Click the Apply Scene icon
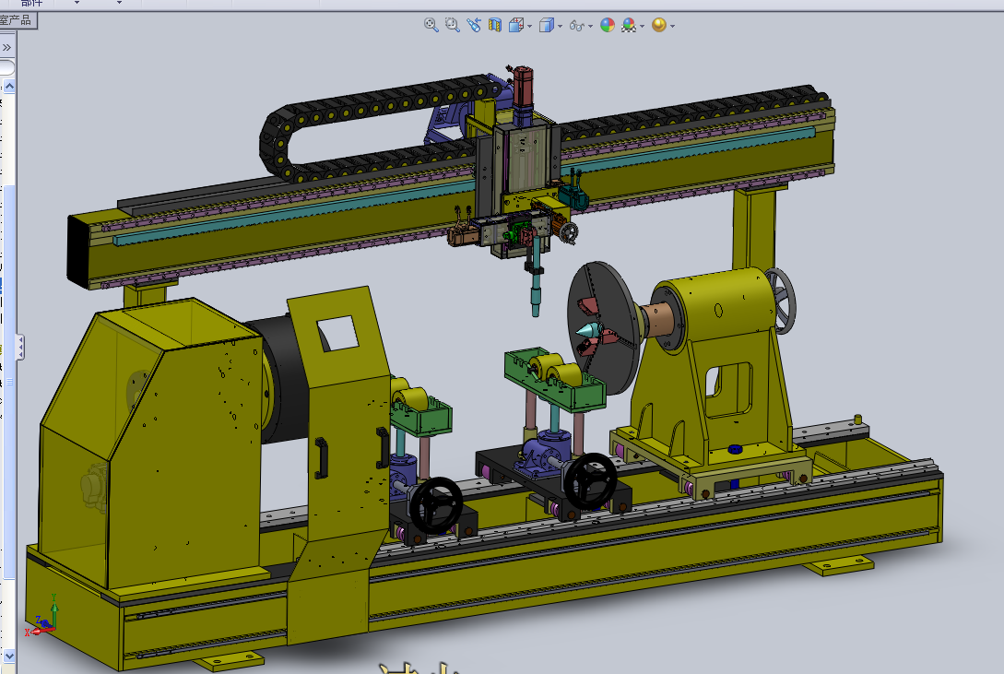1004x674 pixels. pos(629,26)
